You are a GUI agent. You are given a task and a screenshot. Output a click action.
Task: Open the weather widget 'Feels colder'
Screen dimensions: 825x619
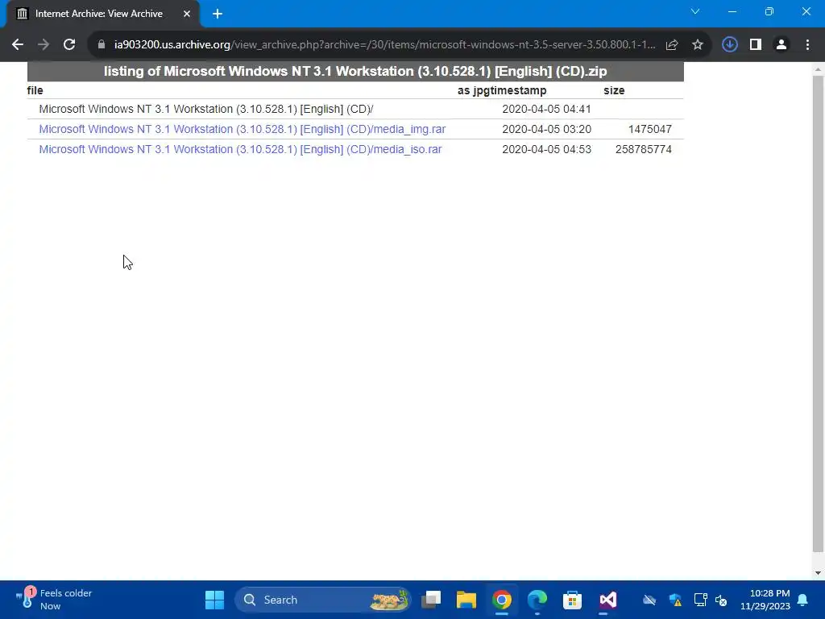coord(54,600)
